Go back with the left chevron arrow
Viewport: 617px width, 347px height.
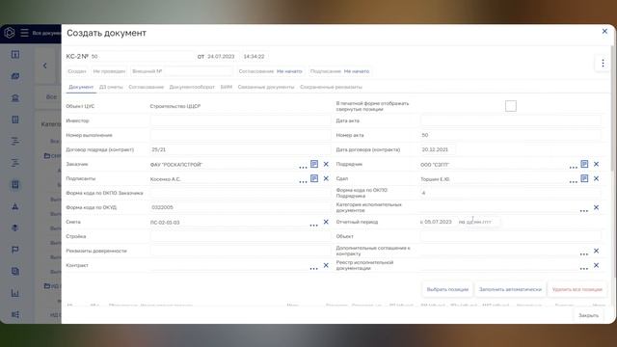tap(45, 66)
